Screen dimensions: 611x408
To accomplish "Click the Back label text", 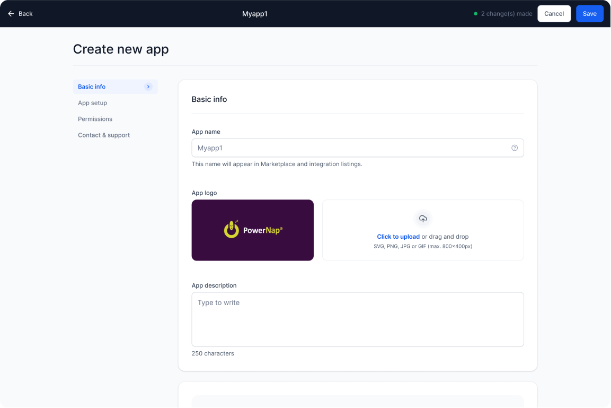I will (x=25, y=14).
